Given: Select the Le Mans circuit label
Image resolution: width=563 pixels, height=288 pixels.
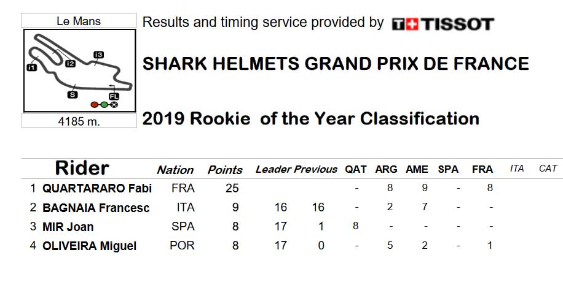Looking at the screenshot, I should [x=79, y=21].
